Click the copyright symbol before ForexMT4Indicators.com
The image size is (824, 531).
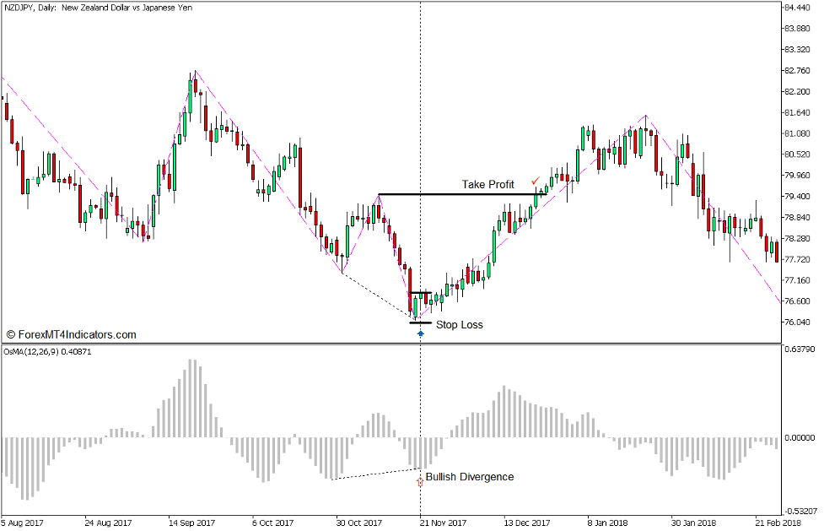pyautogui.click(x=10, y=332)
